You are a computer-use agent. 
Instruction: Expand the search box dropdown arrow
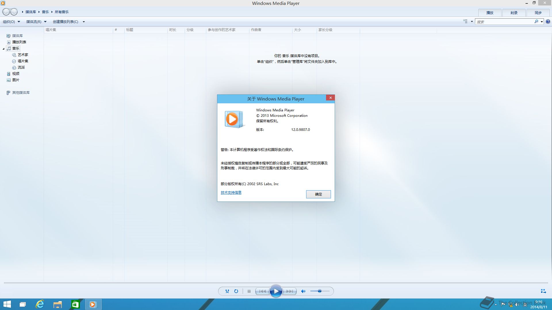coord(542,22)
